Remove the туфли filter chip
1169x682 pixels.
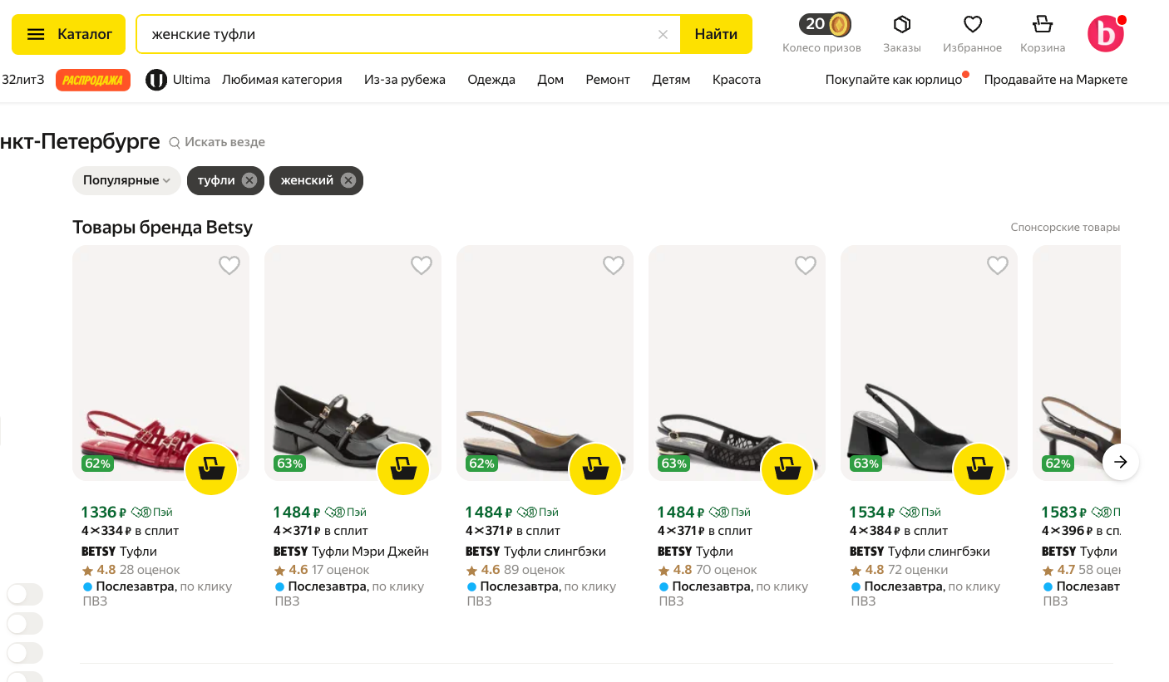click(x=249, y=180)
